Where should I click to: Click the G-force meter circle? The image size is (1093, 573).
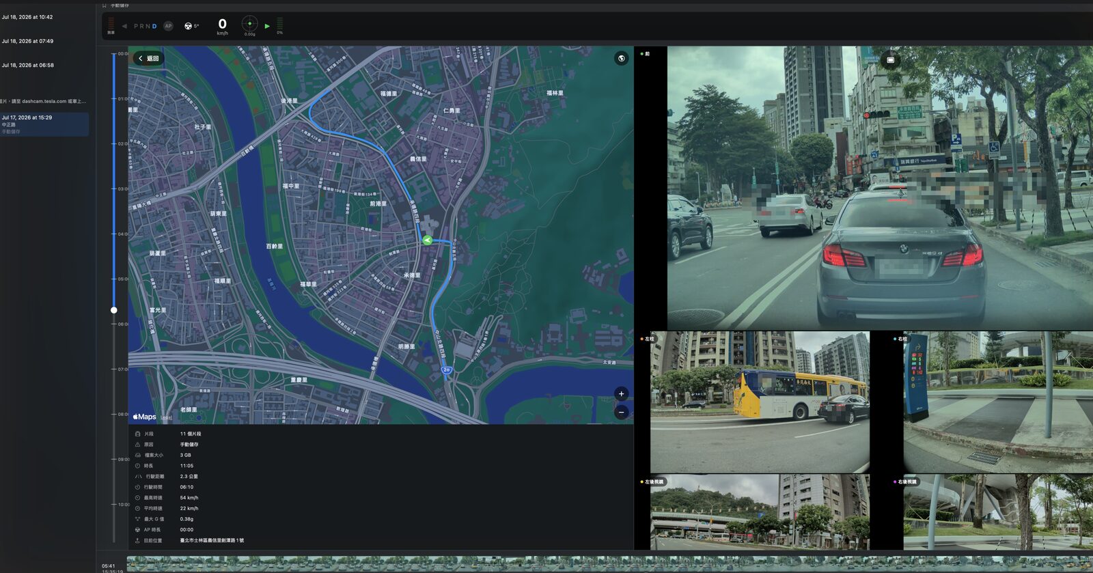pyautogui.click(x=250, y=24)
